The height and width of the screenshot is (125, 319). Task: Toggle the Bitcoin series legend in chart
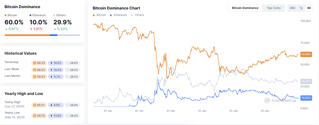(99, 15)
